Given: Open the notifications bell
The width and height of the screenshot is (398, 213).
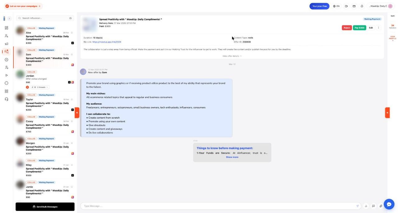Looking at the screenshot, I should click(362, 6).
